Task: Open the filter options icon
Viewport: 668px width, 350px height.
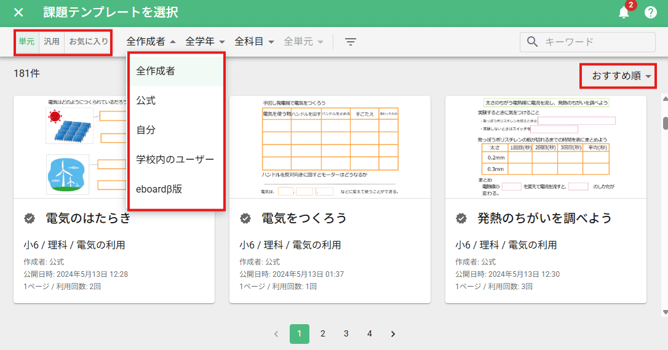Action: (351, 42)
